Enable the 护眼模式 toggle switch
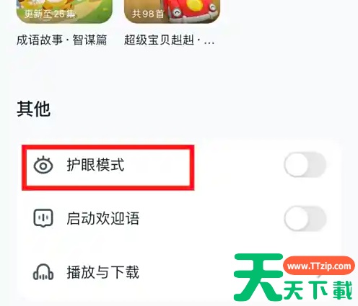This screenshot has height=306, width=358. [x=305, y=165]
